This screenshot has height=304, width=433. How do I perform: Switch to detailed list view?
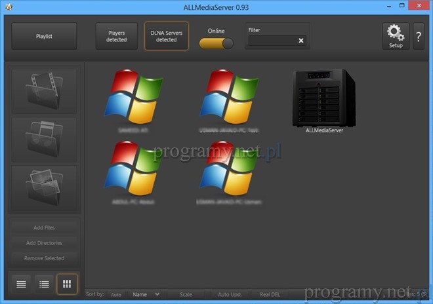(44, 284)
